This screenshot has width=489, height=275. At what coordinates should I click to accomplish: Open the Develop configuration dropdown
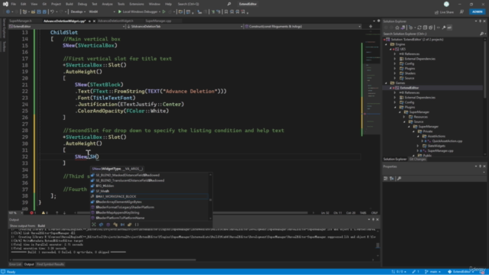pos(78,12)
